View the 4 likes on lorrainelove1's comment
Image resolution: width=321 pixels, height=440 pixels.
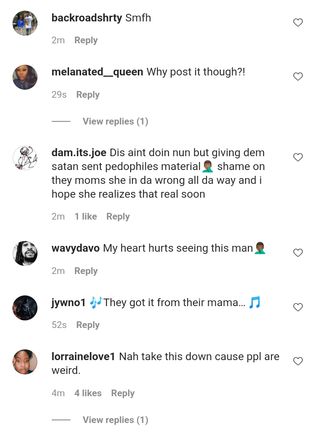point(88,393)
